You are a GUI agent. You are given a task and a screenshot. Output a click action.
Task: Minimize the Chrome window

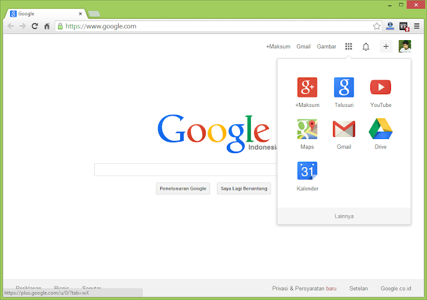click(390, 5)
